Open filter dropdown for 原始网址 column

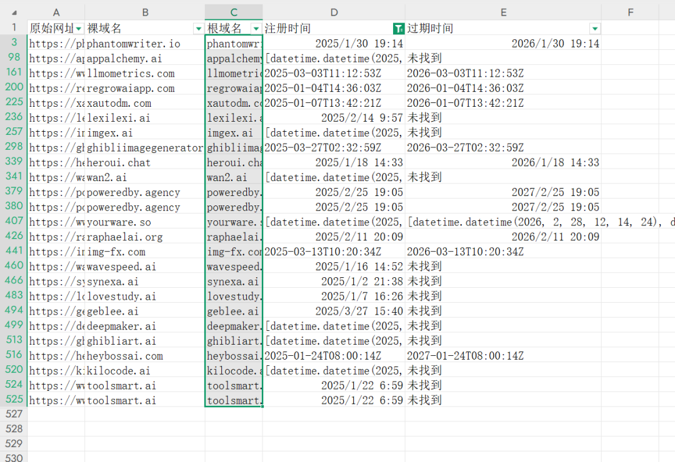(79, 29)
